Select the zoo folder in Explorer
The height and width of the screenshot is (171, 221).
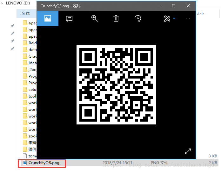point(33,136)
